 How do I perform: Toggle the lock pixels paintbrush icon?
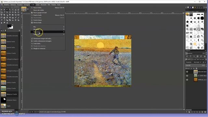click(x=191, y=69)
